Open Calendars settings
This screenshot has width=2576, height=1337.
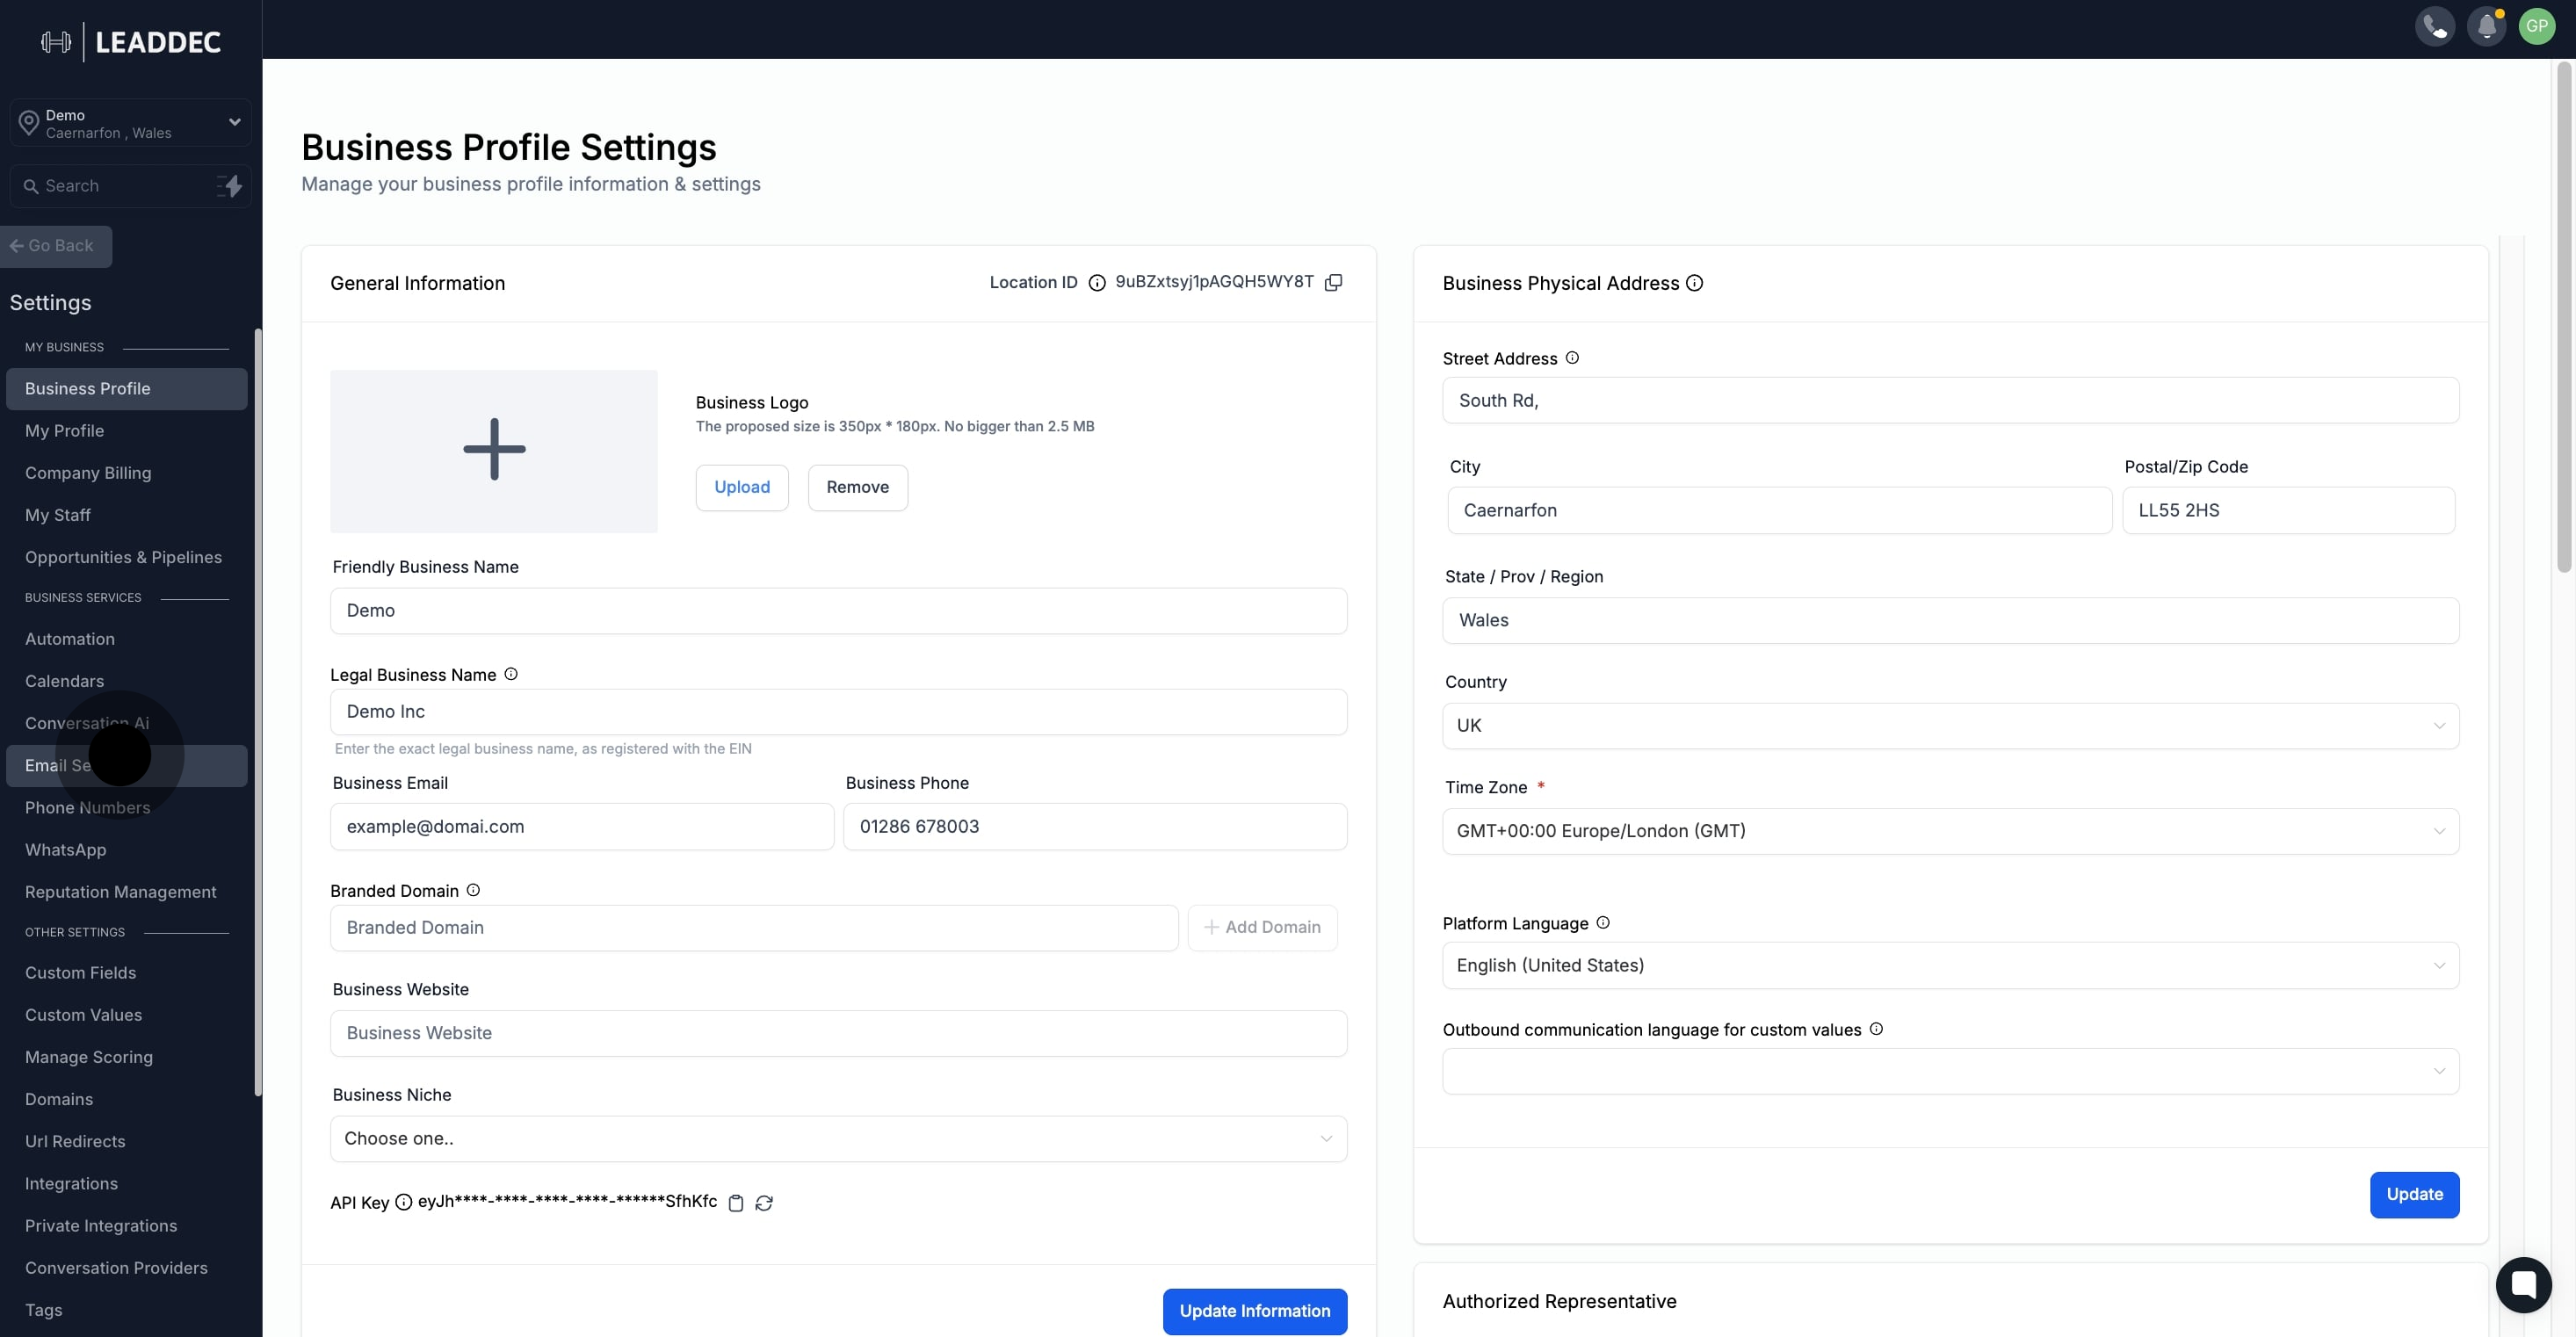point(127,681)
